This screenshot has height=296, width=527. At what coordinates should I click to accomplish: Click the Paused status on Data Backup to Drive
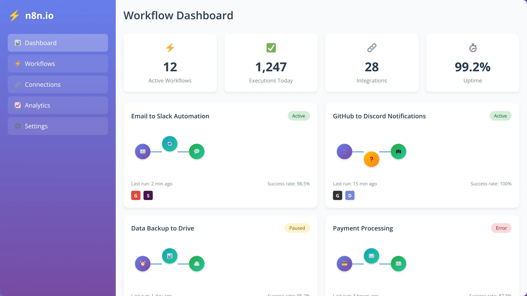297,228
